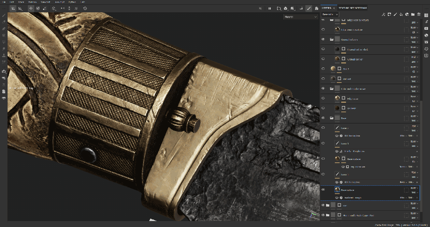This screenshot has width=430, height=227.
Task: Open the Texture Set List dock icon
Action: (x=426, y=15)
